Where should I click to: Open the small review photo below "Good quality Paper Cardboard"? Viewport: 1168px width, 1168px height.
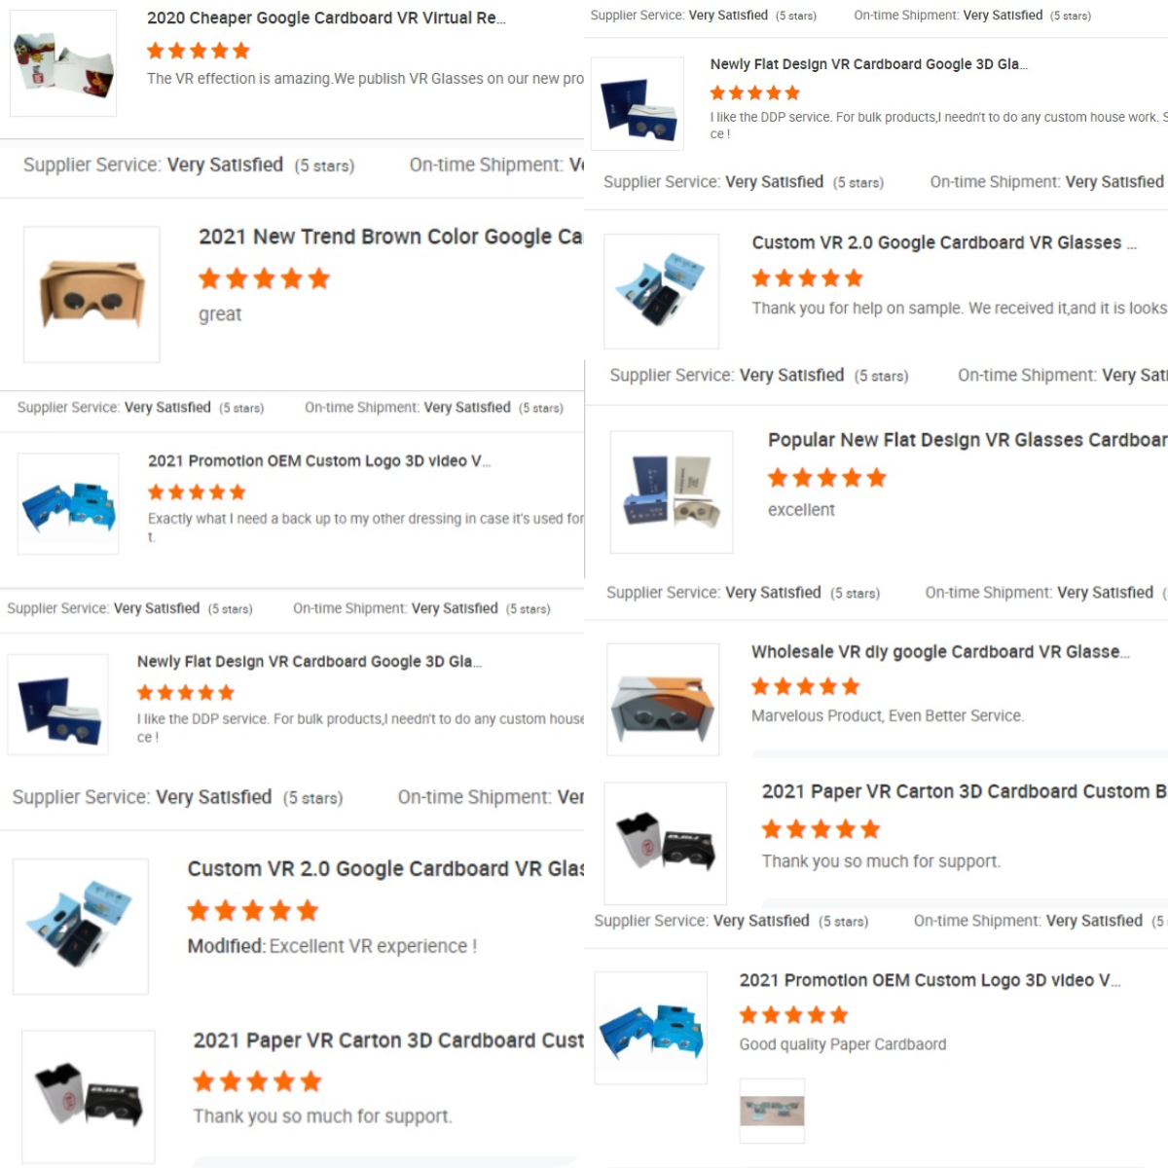(x=772, y=1111)
